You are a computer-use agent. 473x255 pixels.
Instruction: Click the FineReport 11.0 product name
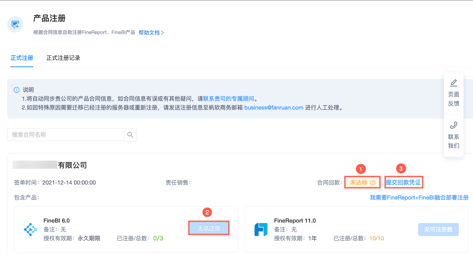295,221
